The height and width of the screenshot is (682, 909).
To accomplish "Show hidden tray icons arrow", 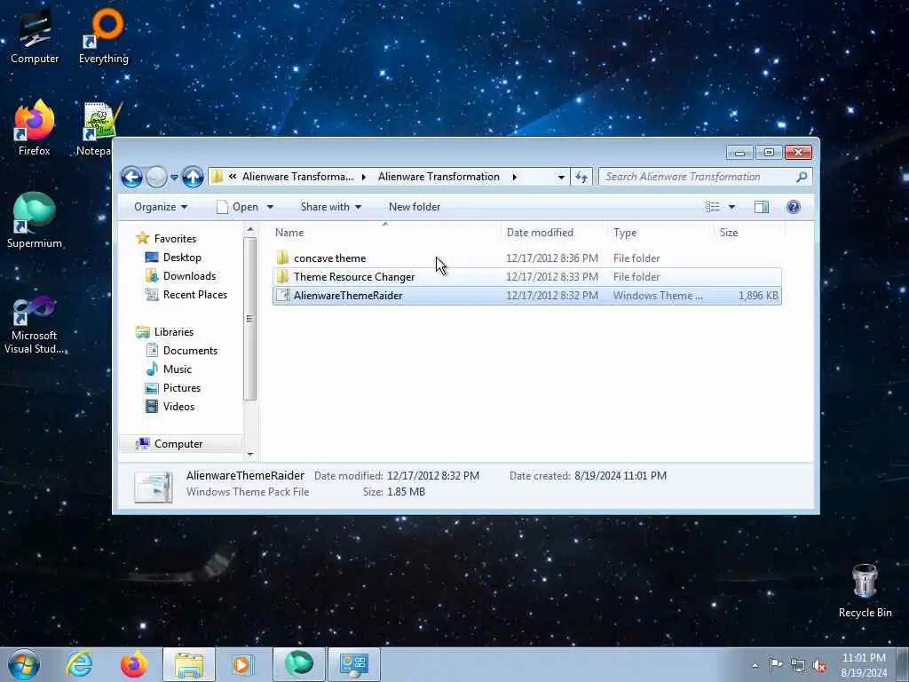I will pyautogui.click(x=755, y=665).
